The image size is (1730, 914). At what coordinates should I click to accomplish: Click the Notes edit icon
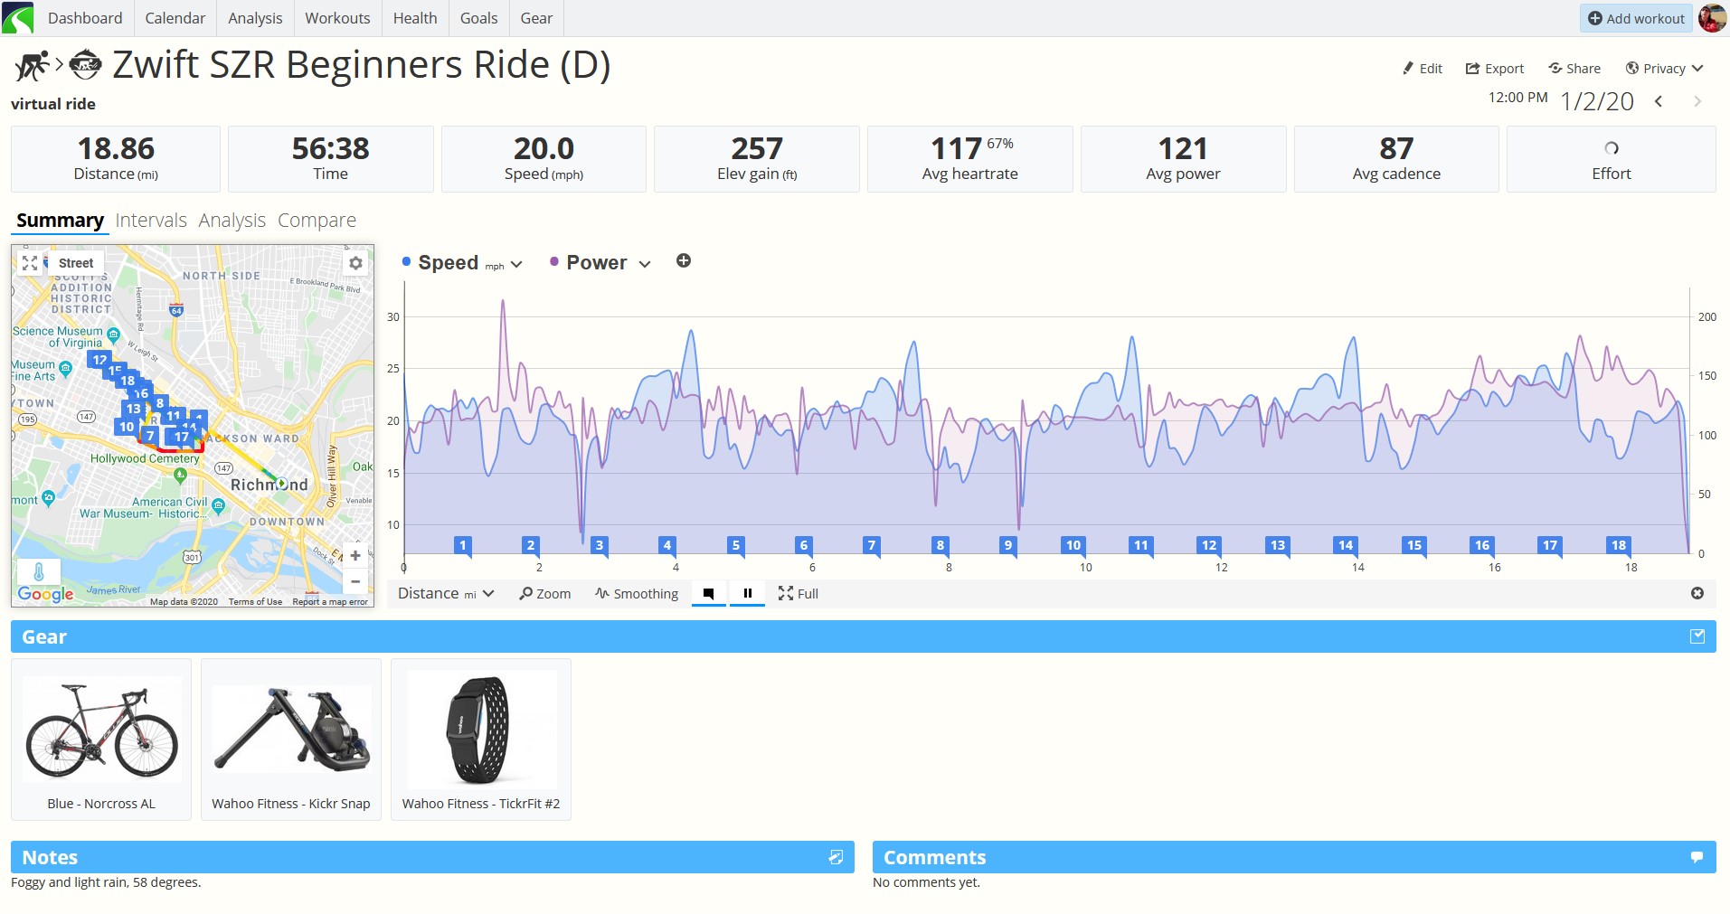pos(836,857)
